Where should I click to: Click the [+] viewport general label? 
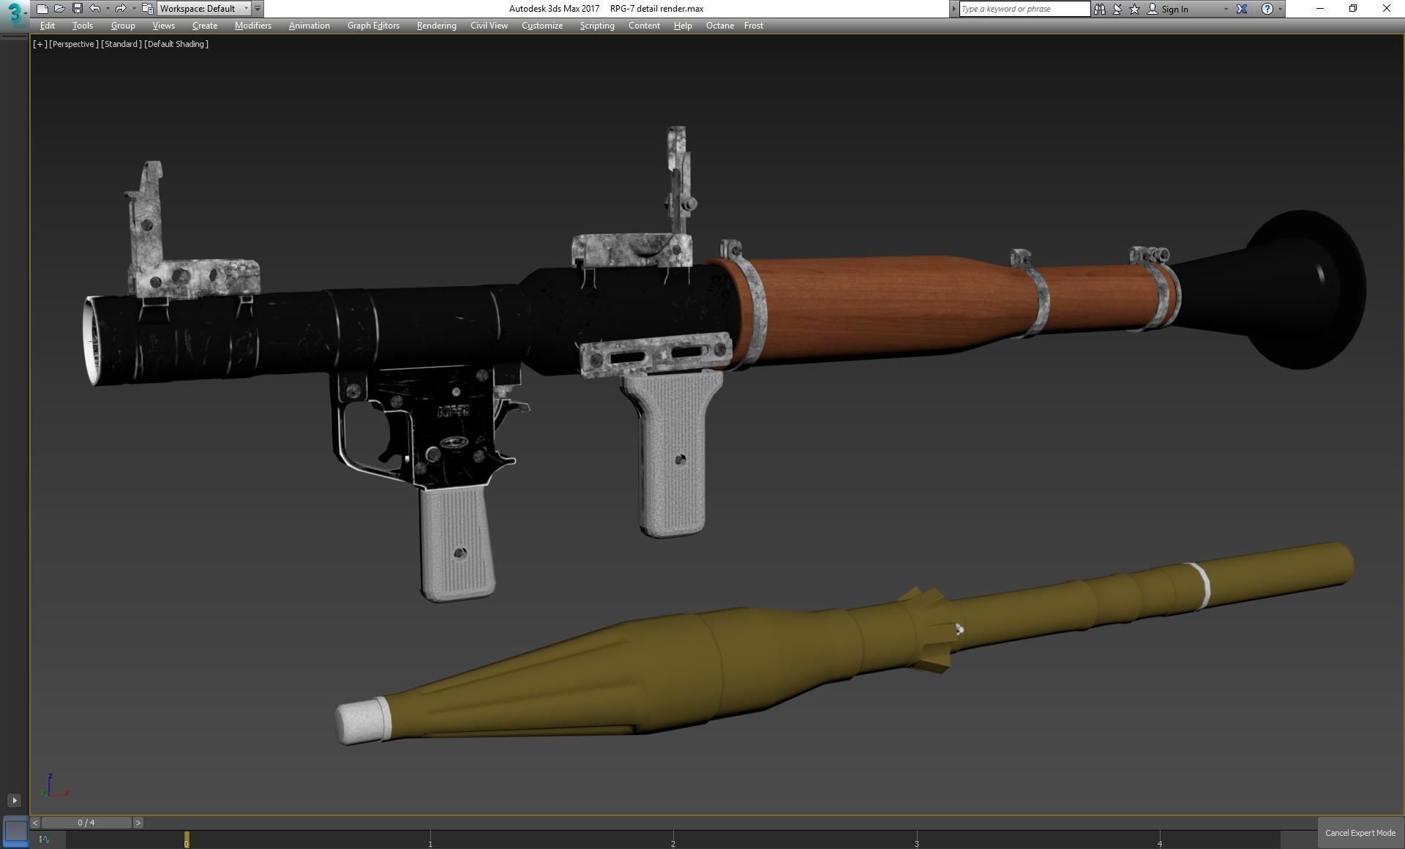coord(40,44)
